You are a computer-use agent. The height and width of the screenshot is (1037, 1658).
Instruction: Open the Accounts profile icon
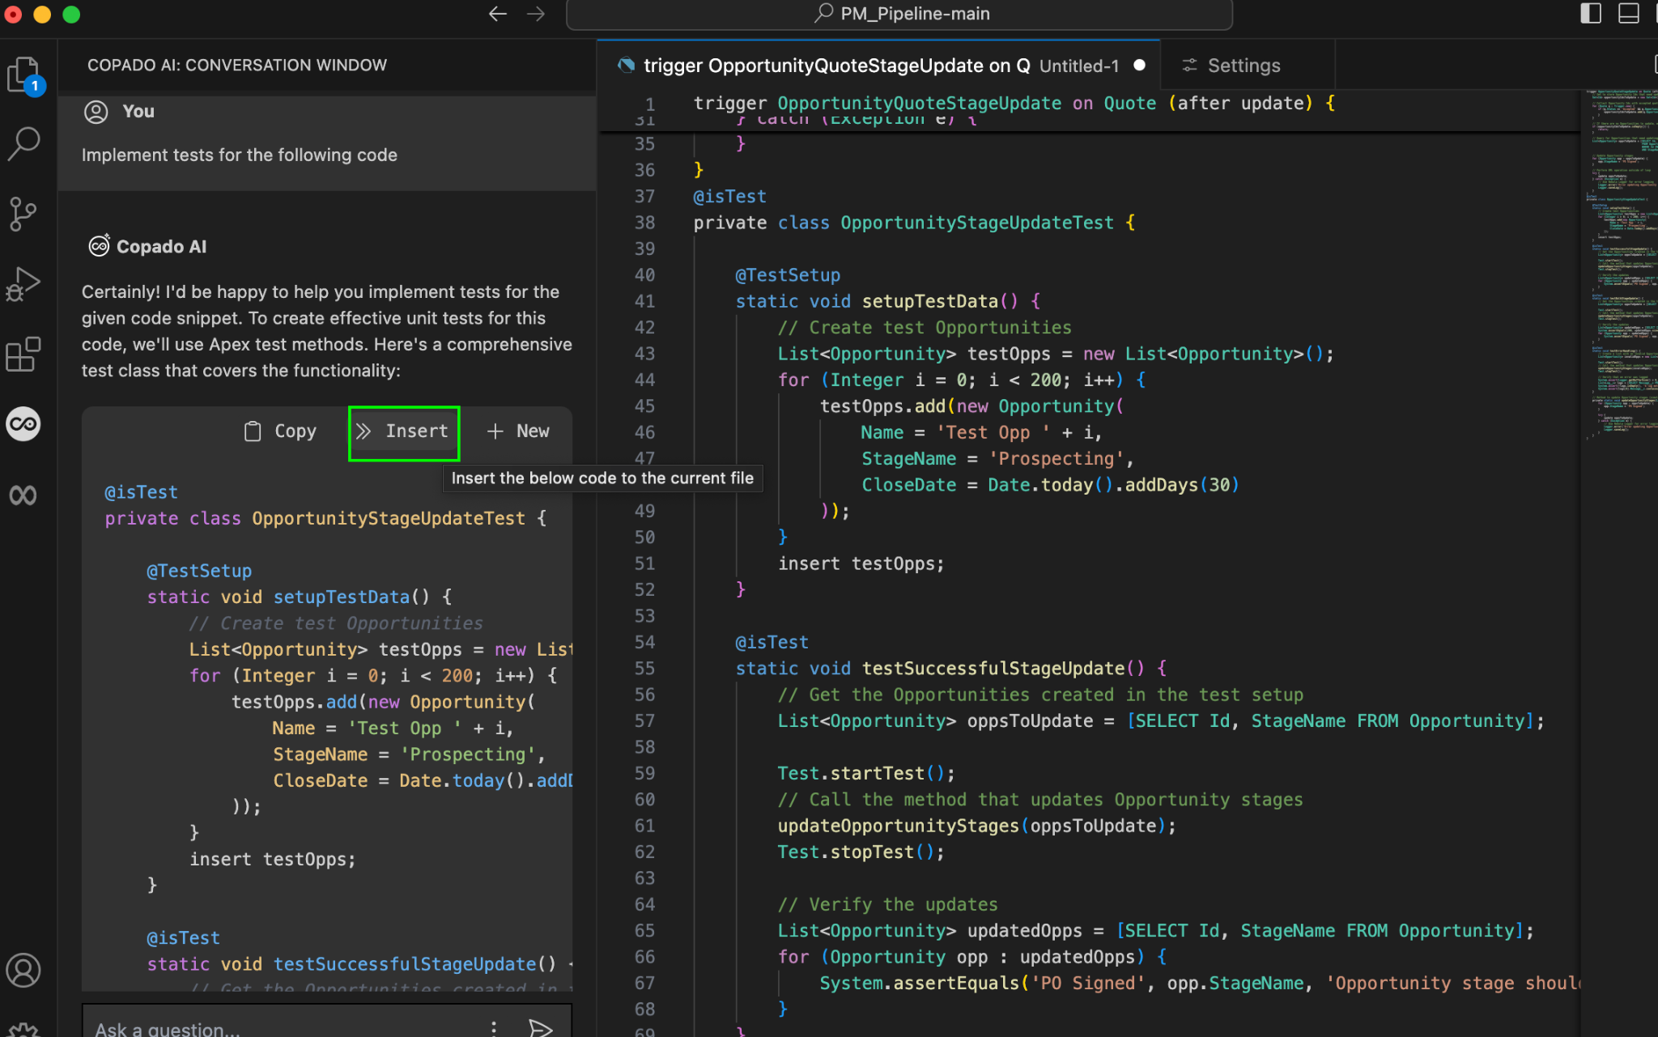pos(23,970)
